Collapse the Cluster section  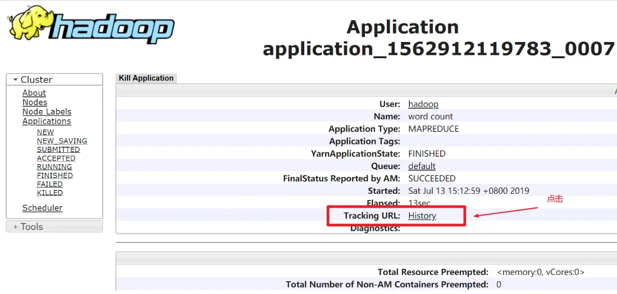[x=54, y=80]
